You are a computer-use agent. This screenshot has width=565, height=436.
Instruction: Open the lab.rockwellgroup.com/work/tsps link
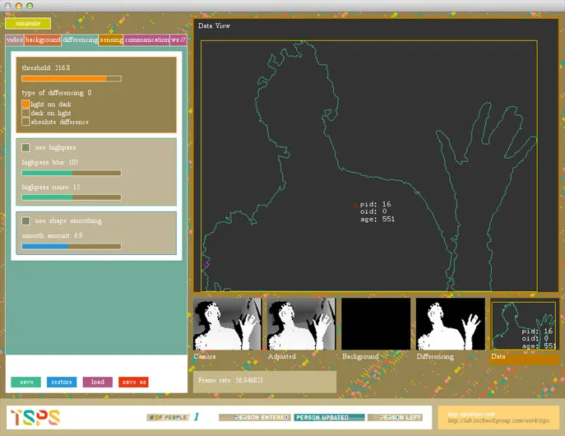coord(498,420)
